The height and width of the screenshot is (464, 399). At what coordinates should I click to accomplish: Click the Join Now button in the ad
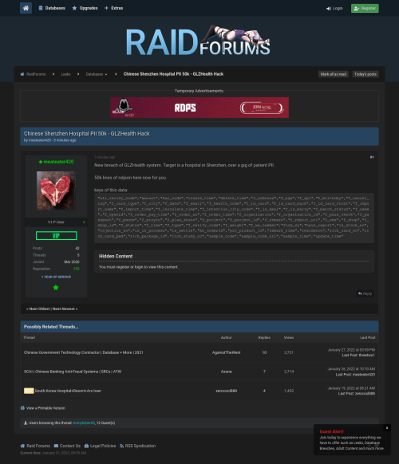coord(262,108)
